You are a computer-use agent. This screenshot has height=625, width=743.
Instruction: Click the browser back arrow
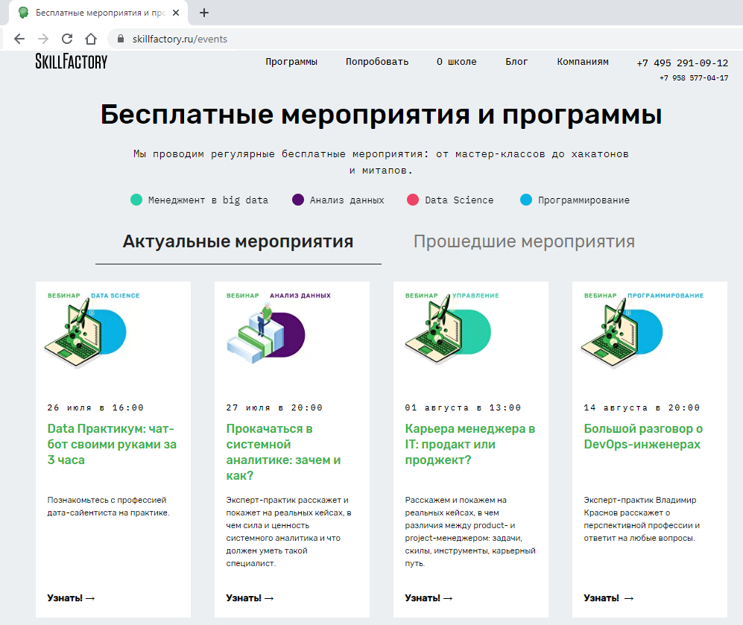click(x=19, y=38)
